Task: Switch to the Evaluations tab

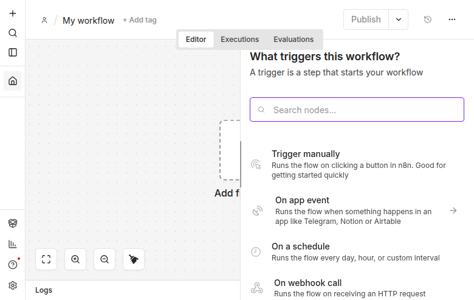Action: tap(294, 40)
